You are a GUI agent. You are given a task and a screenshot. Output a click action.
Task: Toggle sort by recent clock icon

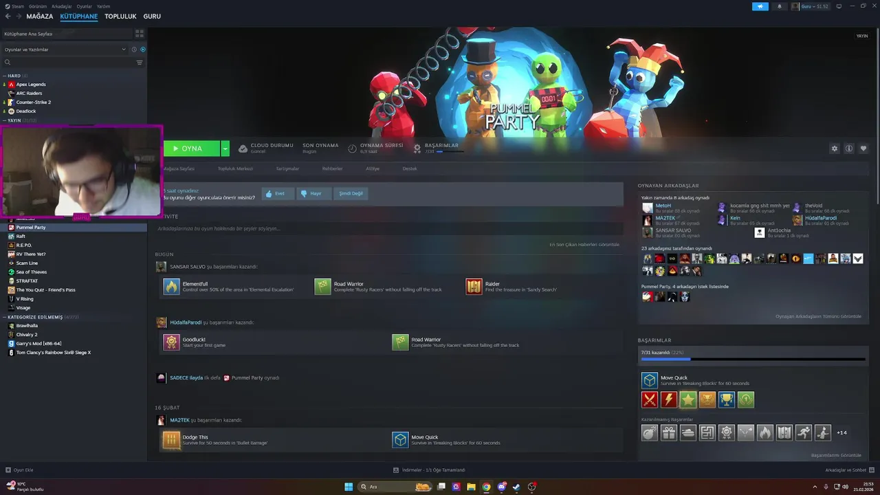point(134,49)
